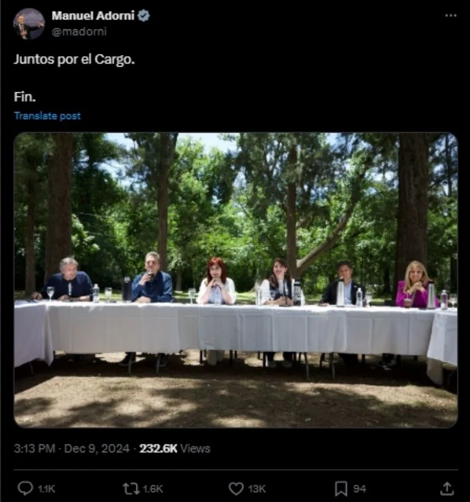
Task: View the 232.6K Views analytics
Action: 174,448
